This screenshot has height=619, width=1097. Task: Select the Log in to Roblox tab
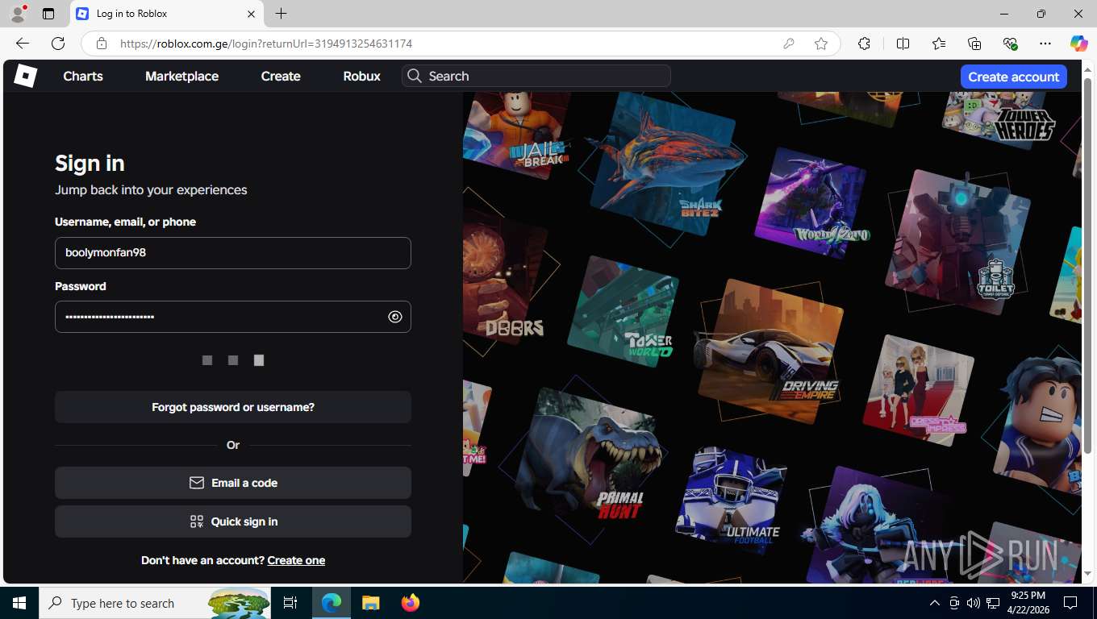click(167, 14)
